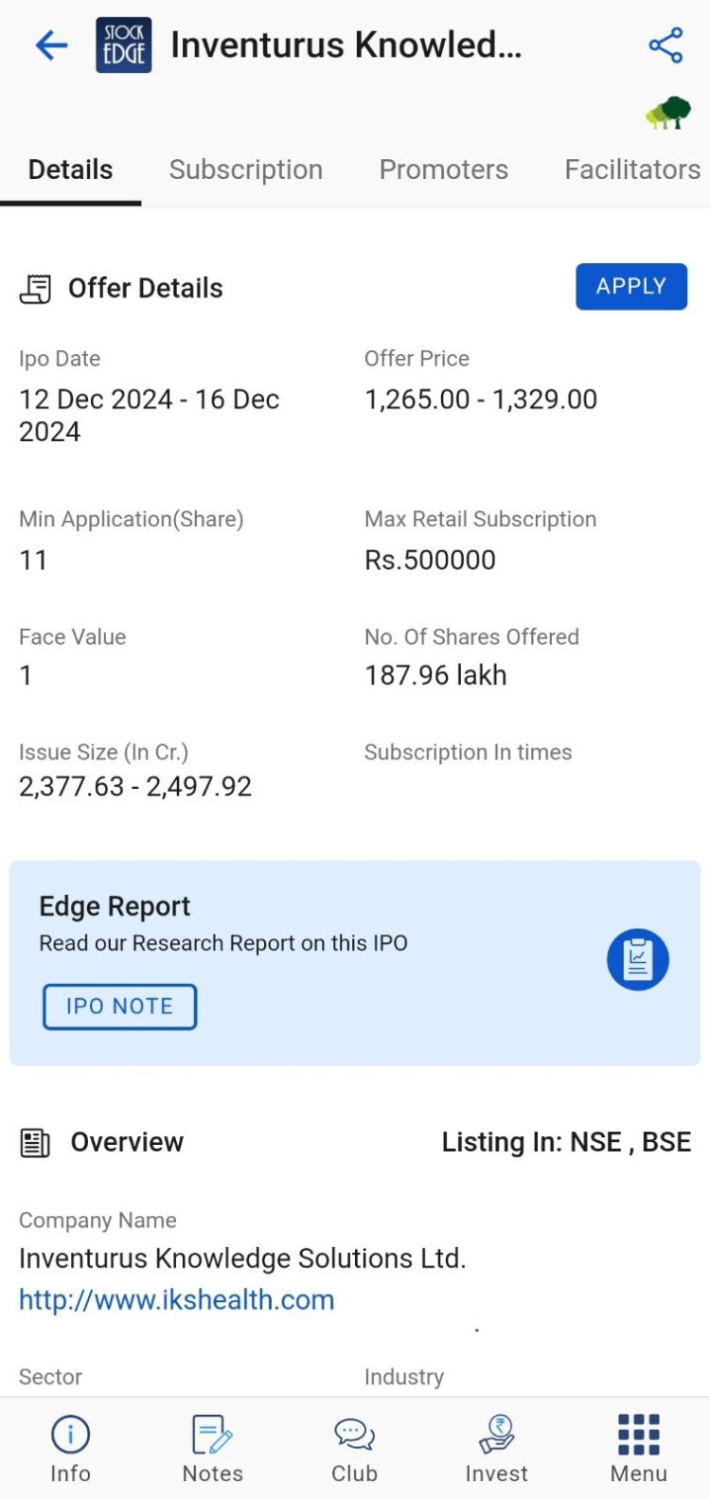Switch to the Promoters tab
The height and width of the screenshot is (1499, 710).
pyautogui.click(x=443, y=170)
